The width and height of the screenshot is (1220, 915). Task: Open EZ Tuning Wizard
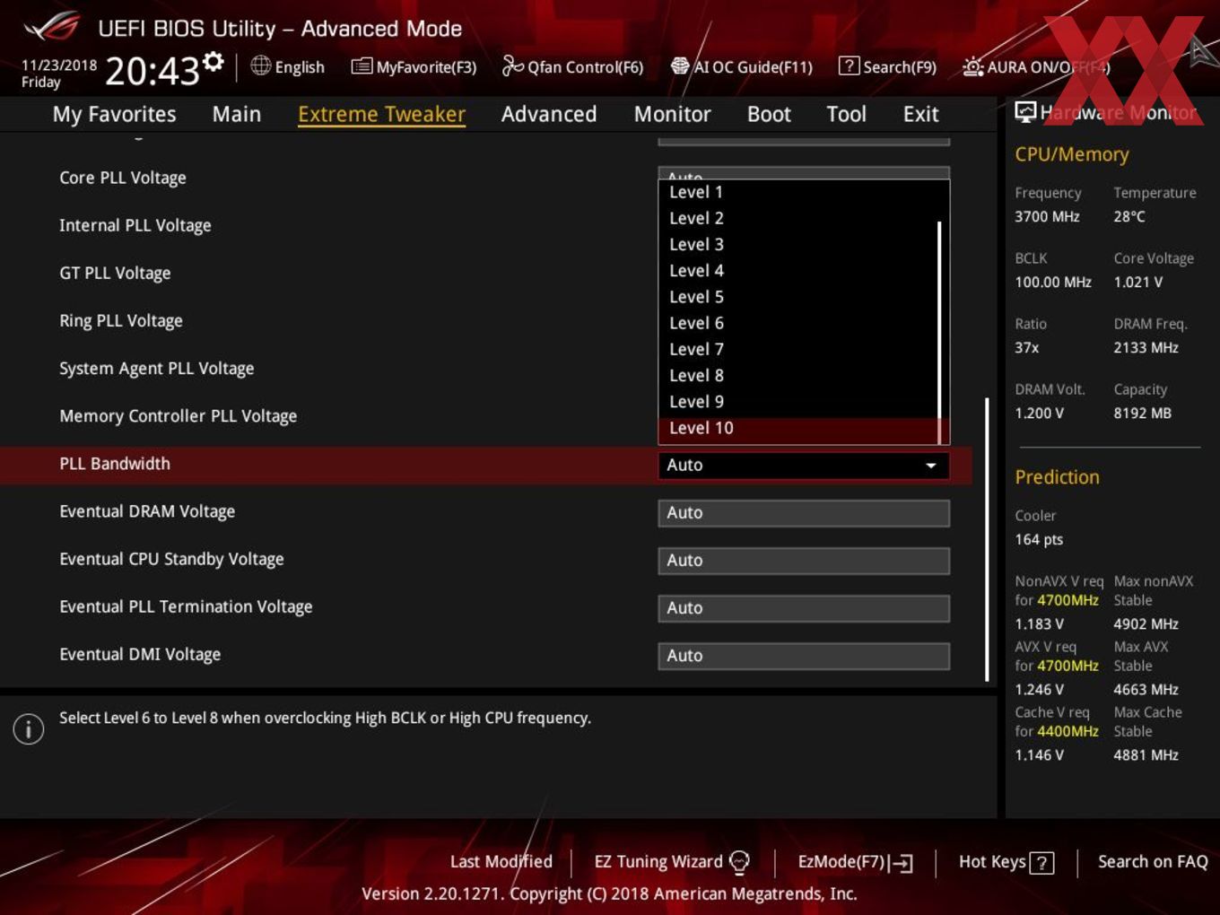pyautogui.click(x=671, y=862)
